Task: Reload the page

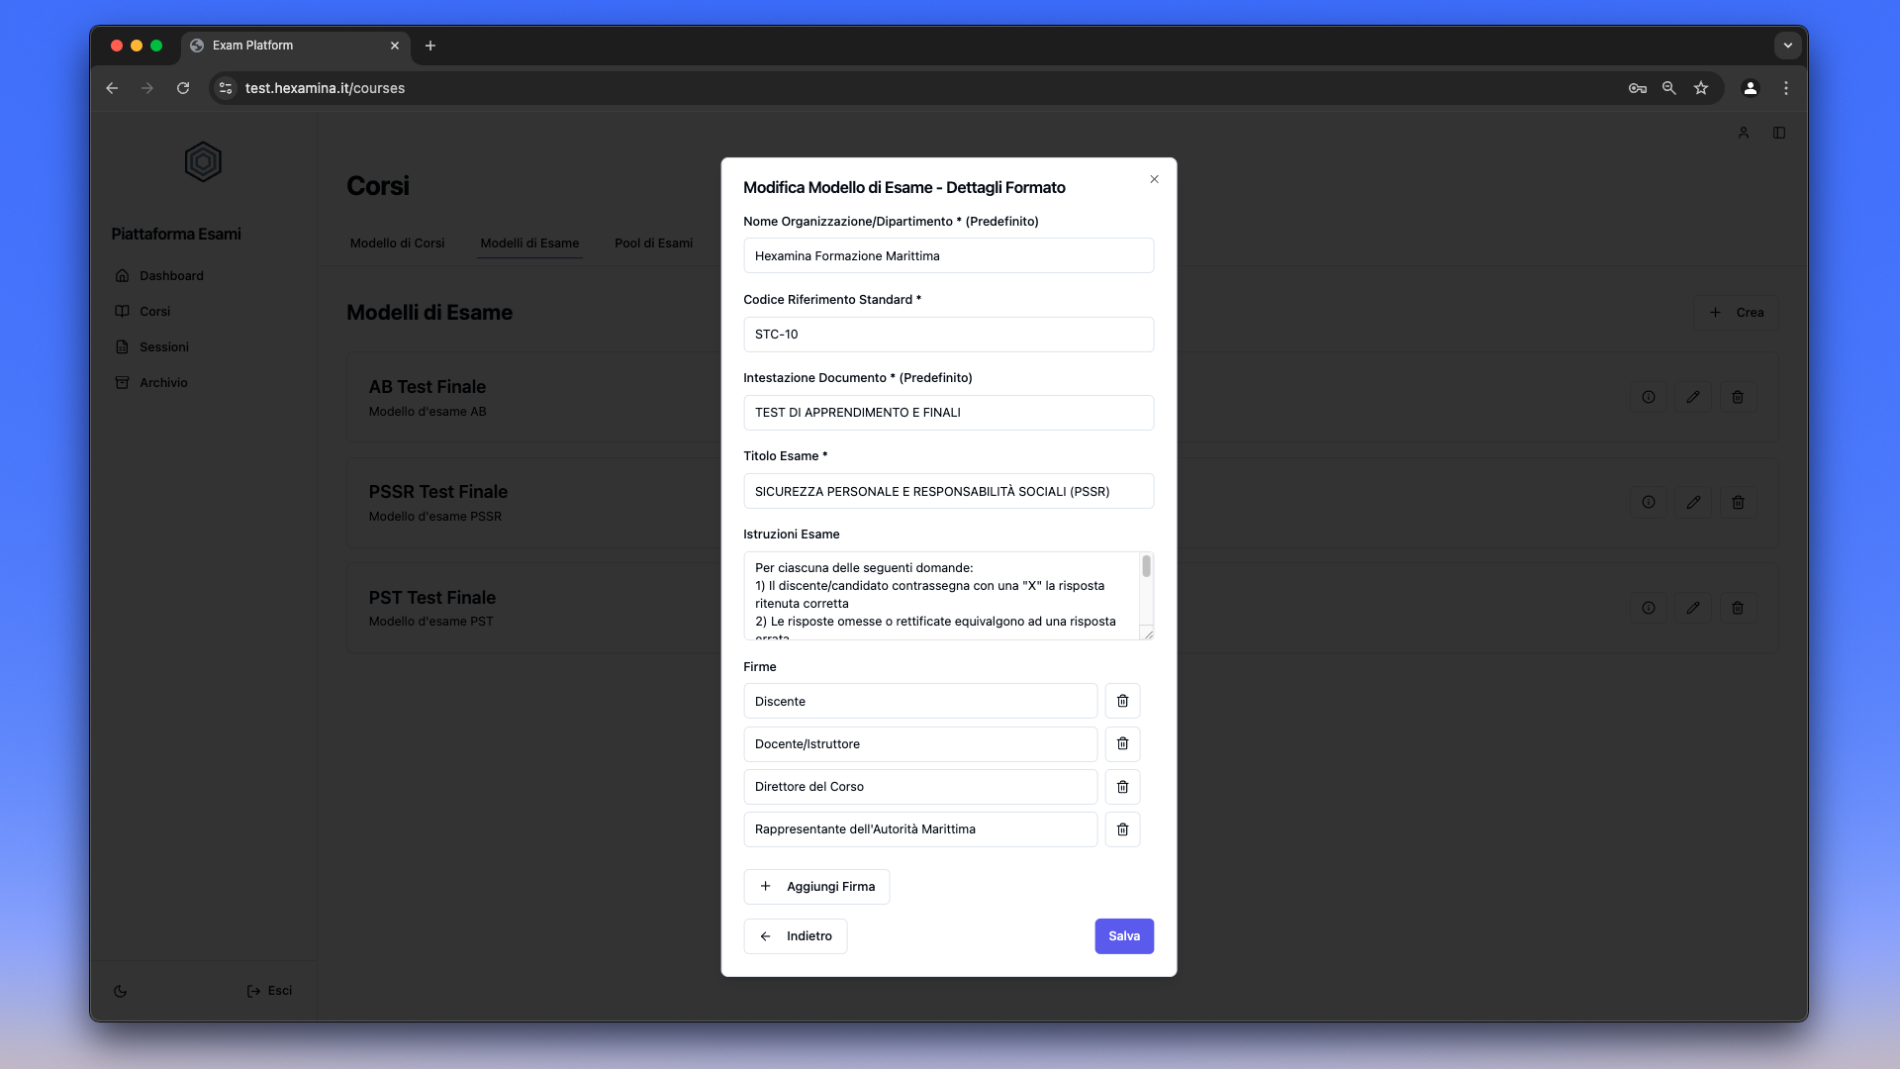Action: pyautogui.click(x=183, y=88)
